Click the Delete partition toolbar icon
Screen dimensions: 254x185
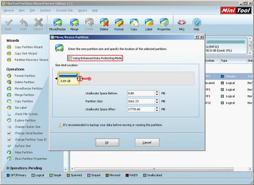pyautogui.click(x=104, y=24)
